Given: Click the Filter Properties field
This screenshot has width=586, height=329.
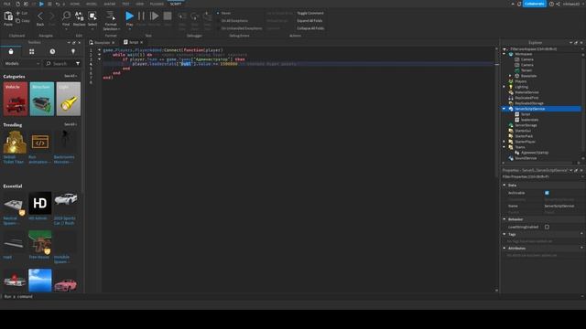Looking at the screenshot, I should point(542,176).
